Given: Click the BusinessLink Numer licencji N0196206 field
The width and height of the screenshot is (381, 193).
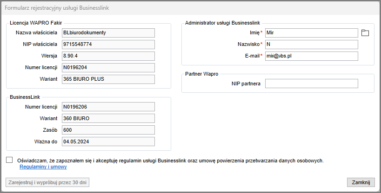Looking at the screenshot, I should tap(108, 107).
